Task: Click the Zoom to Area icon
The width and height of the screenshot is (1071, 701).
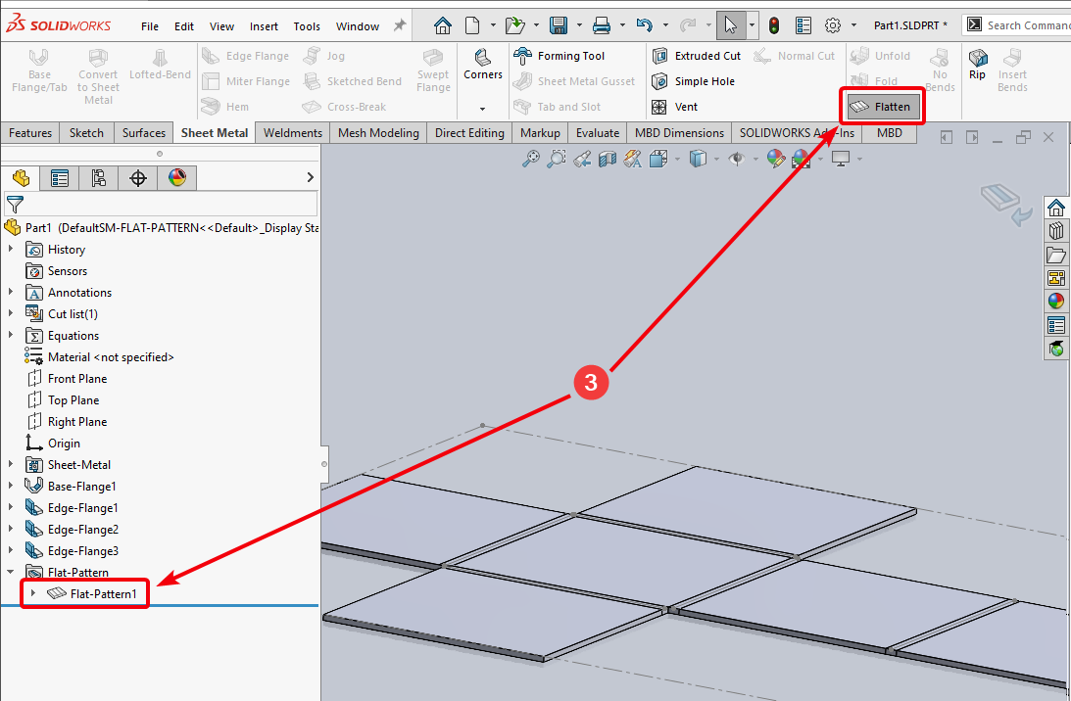Action: (x=557, y=159)
